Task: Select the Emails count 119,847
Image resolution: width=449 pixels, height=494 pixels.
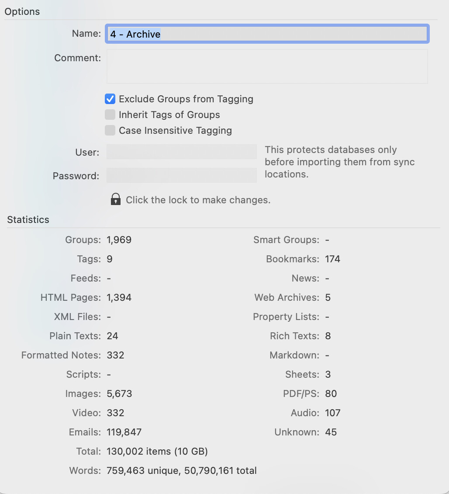Action: (124, 432)
